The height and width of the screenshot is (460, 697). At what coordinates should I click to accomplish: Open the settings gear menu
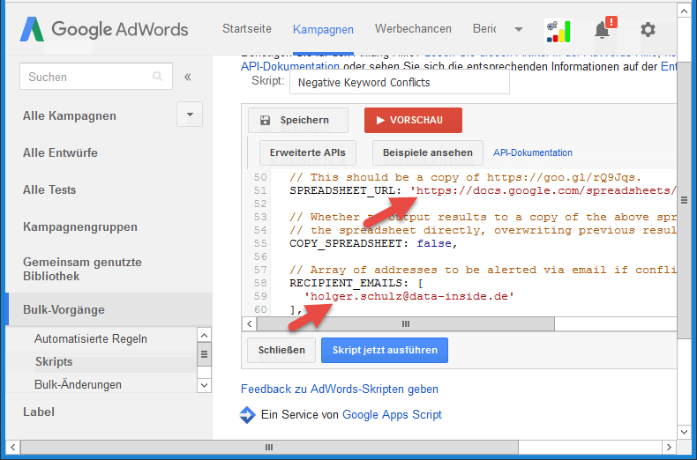(x=648, y=30)
